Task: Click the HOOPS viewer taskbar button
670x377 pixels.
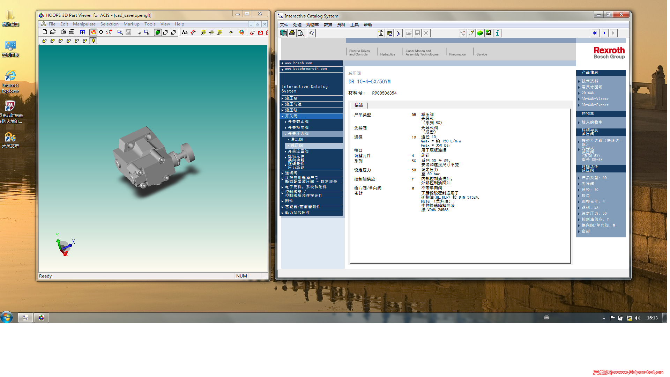Action: pos(42,318)
